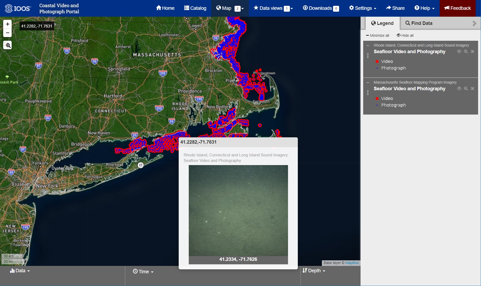Image resolution: width=481 pixels, height=286 pixels.
Task: Zoom in on the map
Action: coord(8,24)
